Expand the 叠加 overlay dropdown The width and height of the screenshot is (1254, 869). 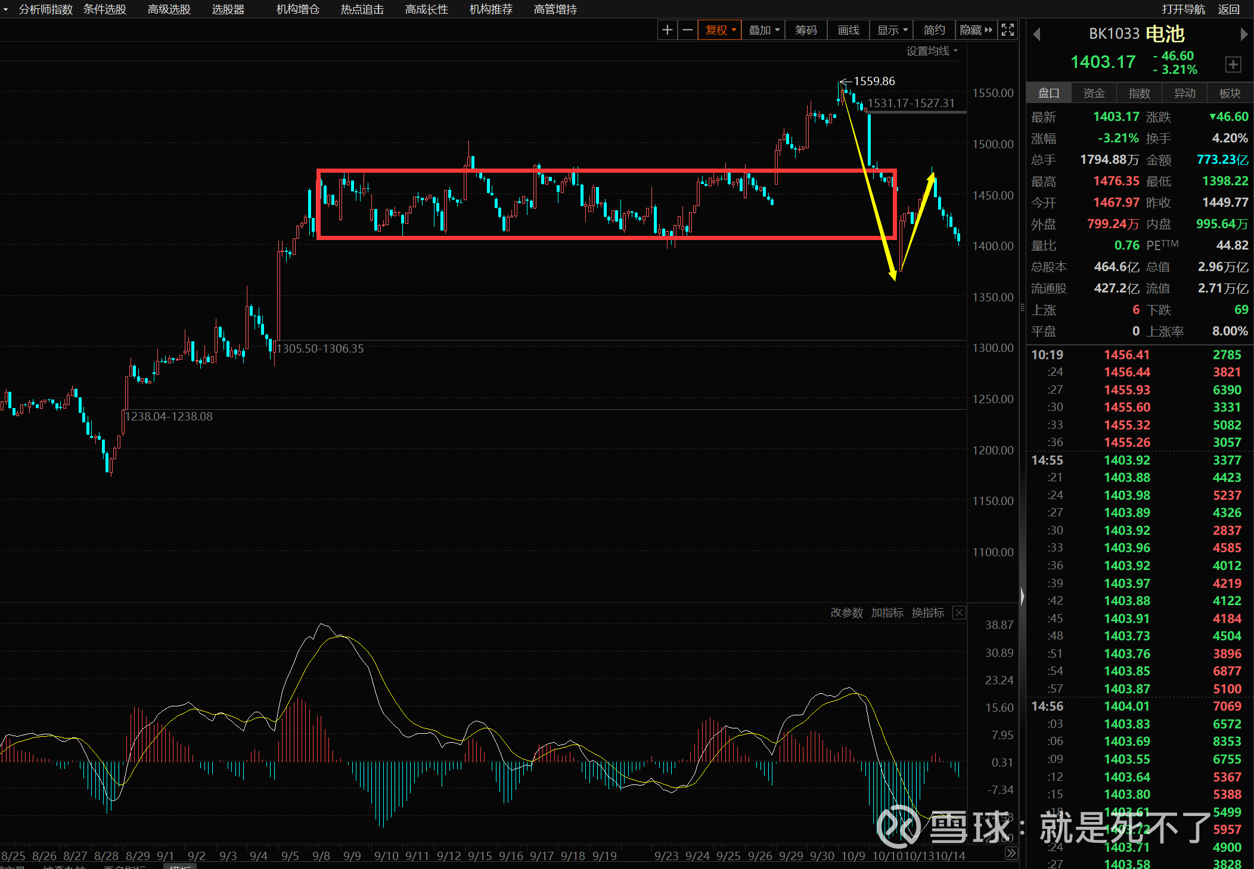(763, 30)
